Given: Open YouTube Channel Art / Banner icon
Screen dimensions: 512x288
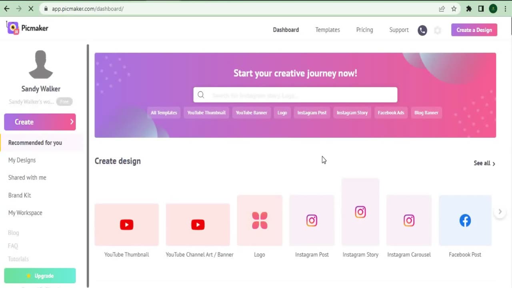Looking at the screenshot, I should point(198,224).
